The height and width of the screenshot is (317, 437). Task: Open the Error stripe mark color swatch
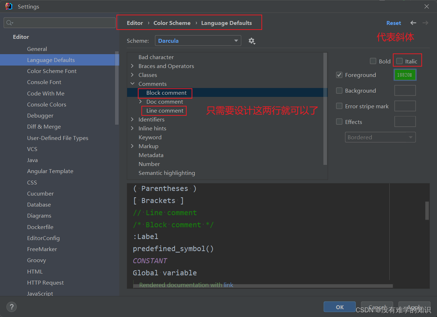(405, 106)
